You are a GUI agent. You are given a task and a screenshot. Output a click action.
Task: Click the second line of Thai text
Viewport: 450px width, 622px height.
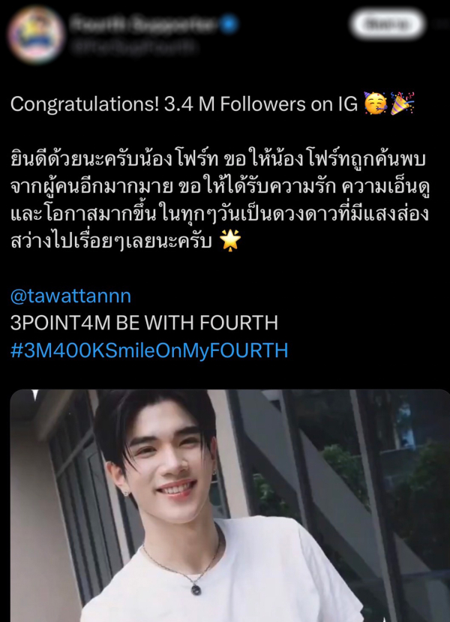(220, 187)
